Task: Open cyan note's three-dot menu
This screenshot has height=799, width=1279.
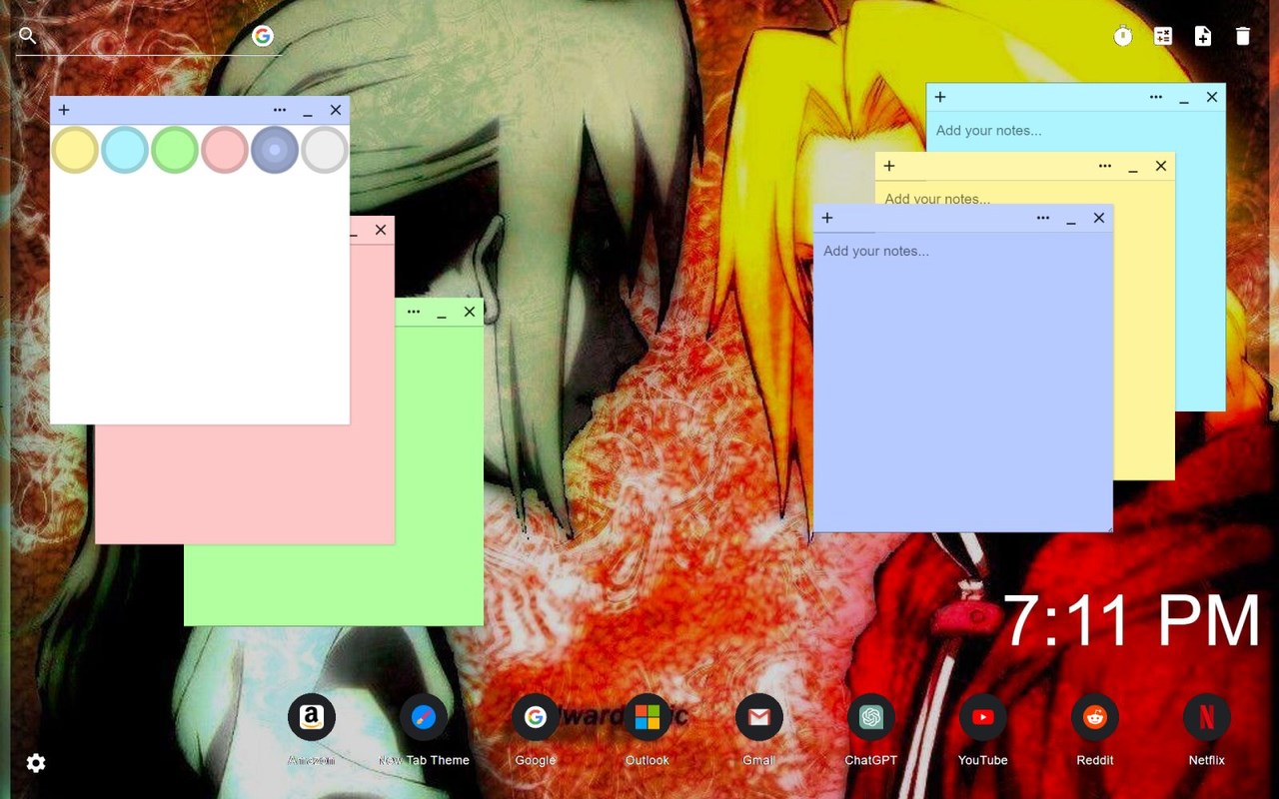Action: pyautogui.click(x=1156, y=97)
